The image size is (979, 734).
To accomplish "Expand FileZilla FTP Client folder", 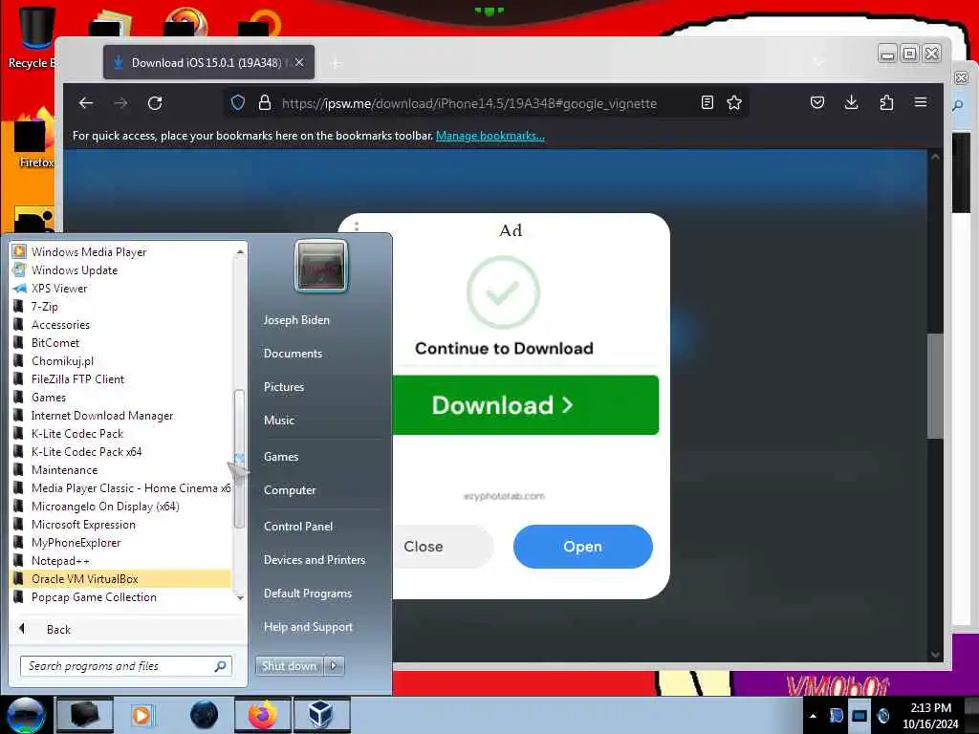I will pos(78,378).
